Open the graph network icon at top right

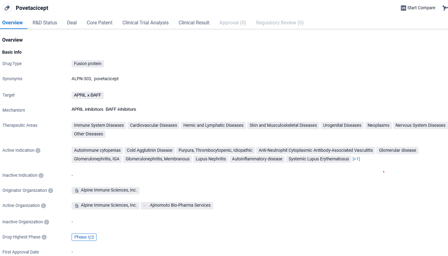coord(445,8)
